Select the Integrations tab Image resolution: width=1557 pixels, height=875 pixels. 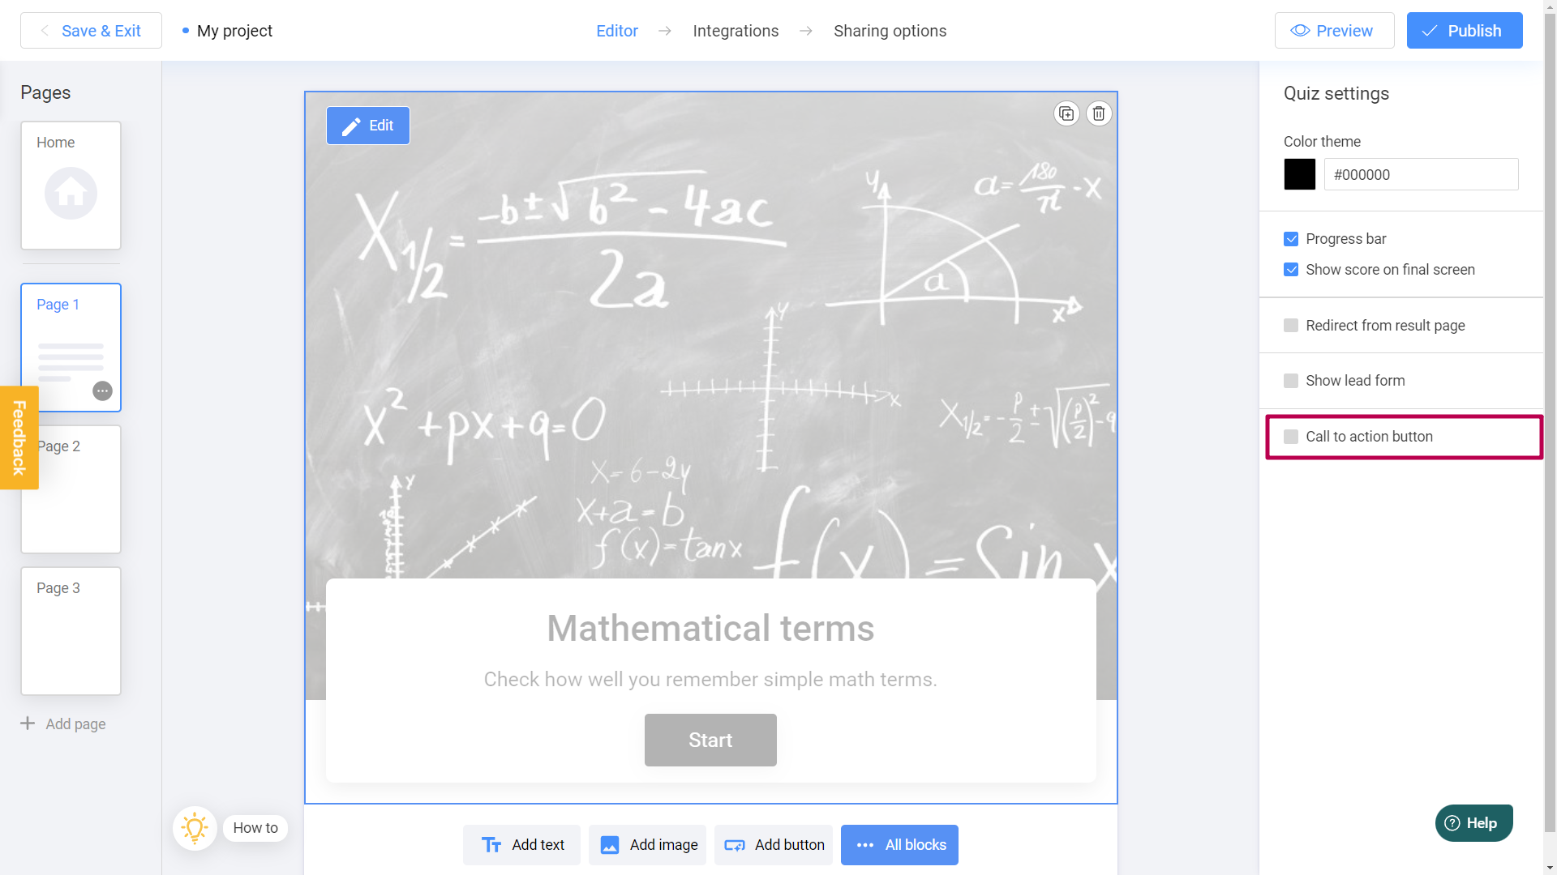[736, 31]
